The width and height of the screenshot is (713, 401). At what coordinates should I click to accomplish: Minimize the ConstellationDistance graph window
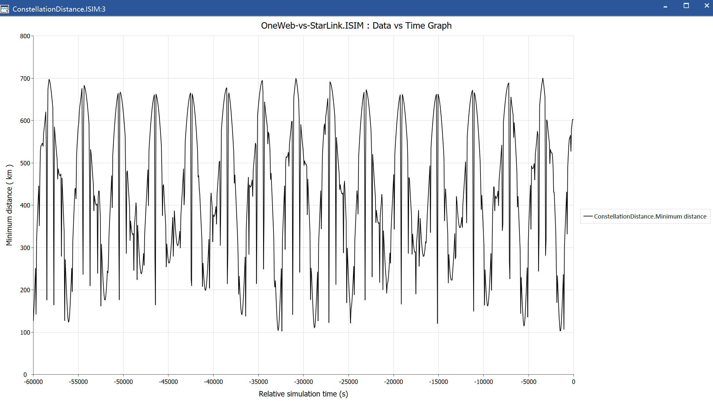[x=665, y=6]
